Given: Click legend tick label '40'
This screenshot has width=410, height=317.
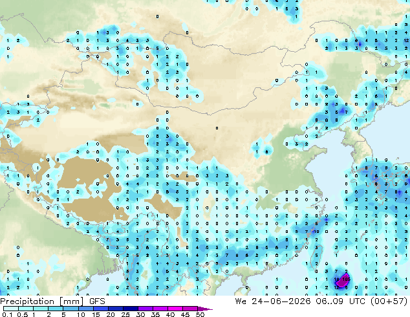Looking at the screenshot, I should (170, 314).
